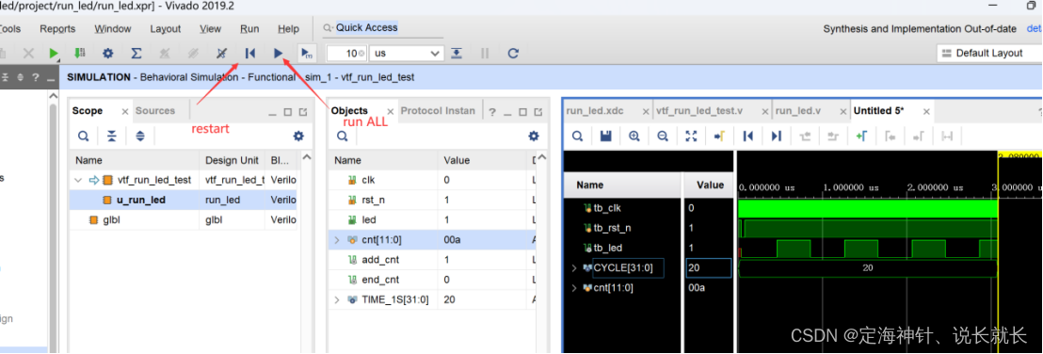Click the Quick Access search field
This screenshot has height=354, width=1043.
(x=382, y=28)
